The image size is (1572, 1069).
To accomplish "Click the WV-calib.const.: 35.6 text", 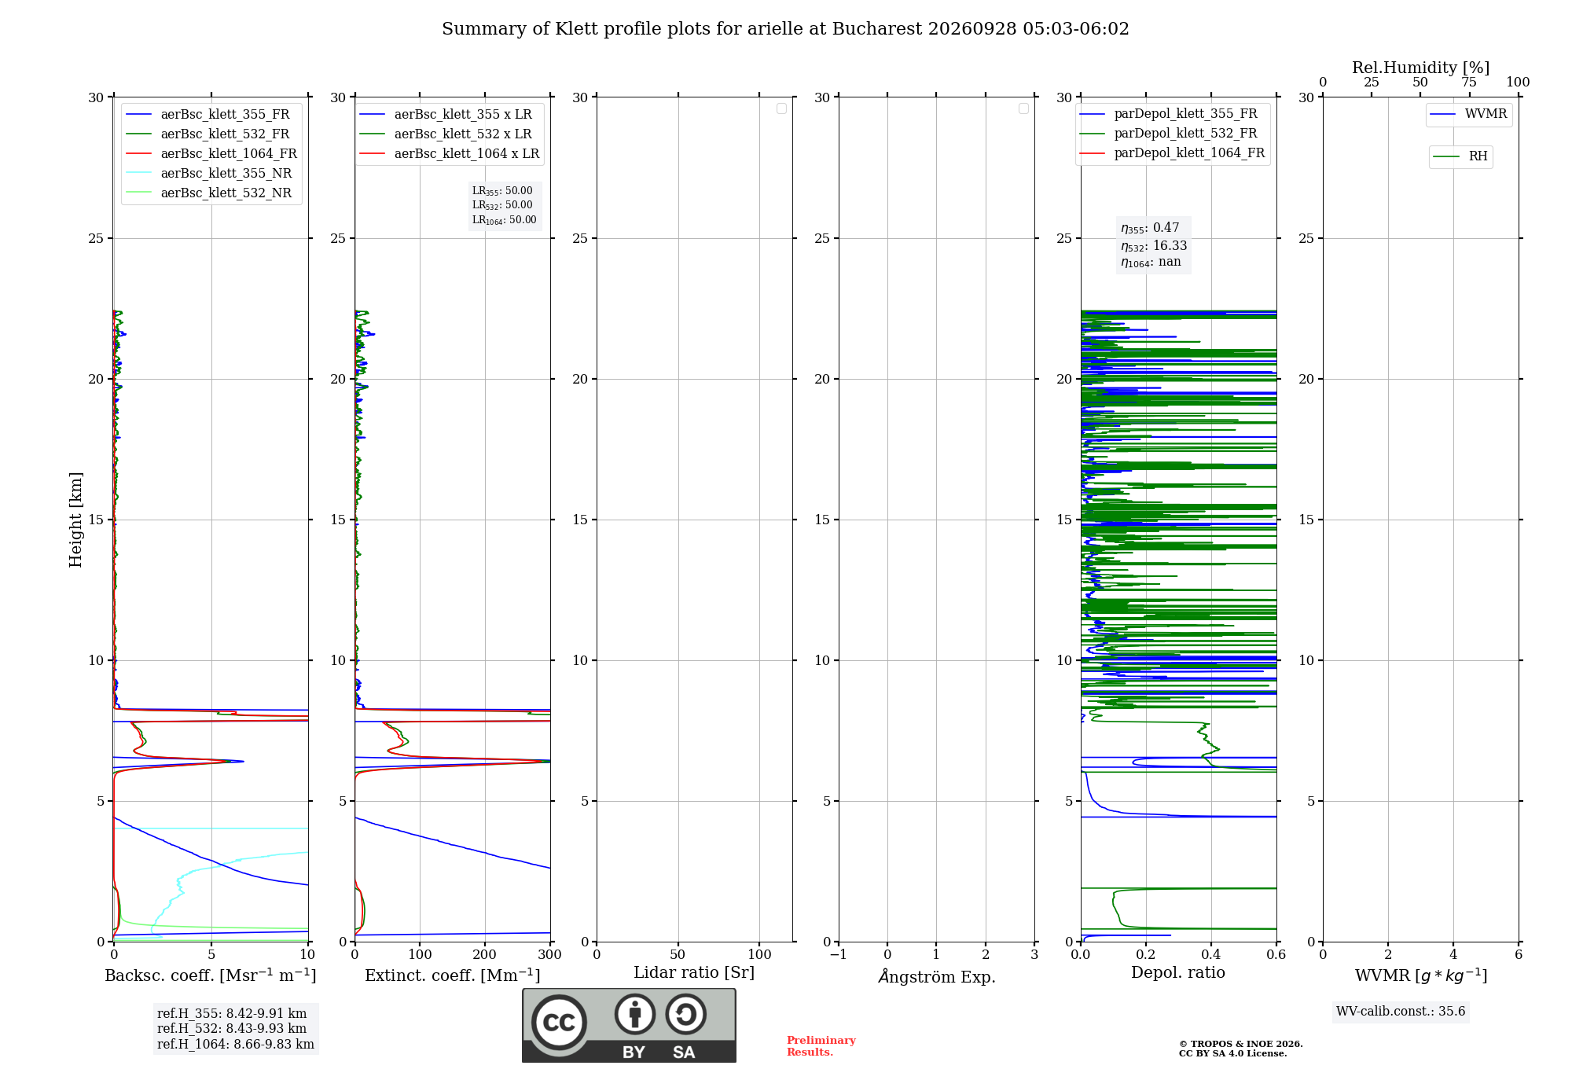I will (1401, 1012).
